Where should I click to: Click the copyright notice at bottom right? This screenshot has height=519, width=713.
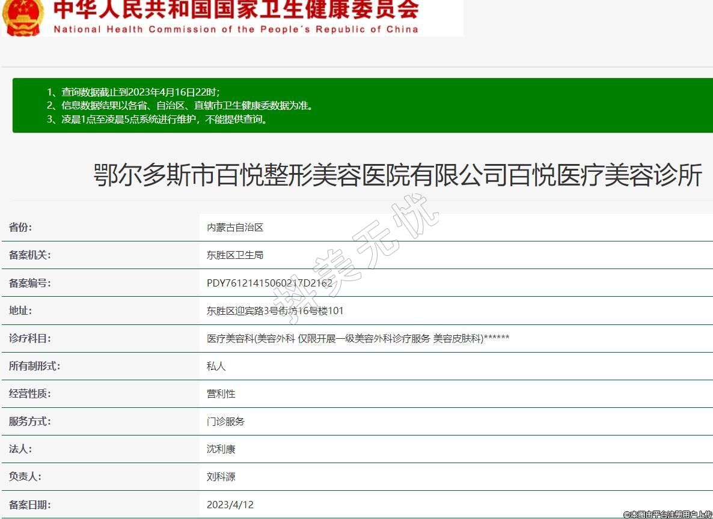pyautogui.click(x=667, y=514)
